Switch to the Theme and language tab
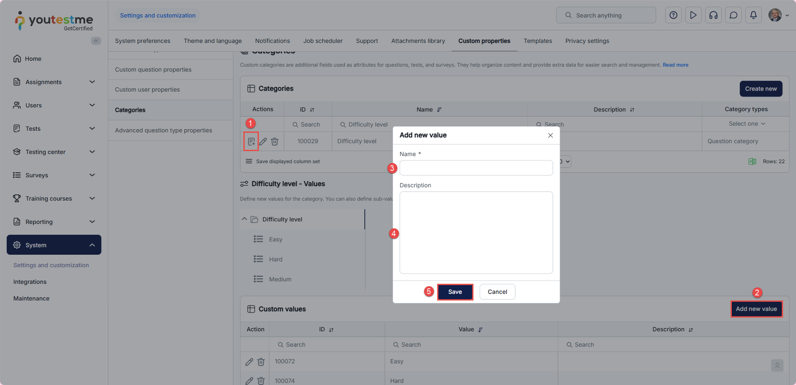Image resolution: width=796 pixels, height=385 pixels. click(x=213, y=41)
